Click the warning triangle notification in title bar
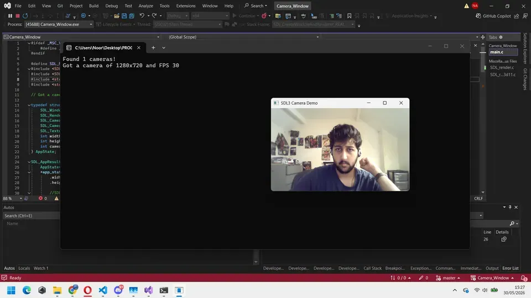531x298 pixels. 467,6
